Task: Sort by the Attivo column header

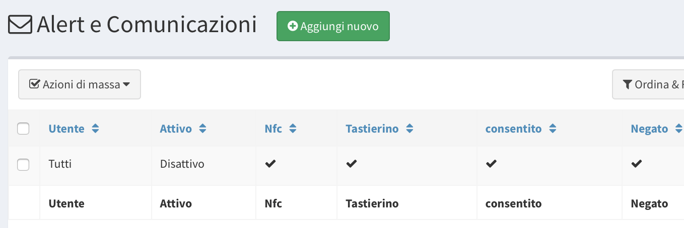Action: click(176, 129)
